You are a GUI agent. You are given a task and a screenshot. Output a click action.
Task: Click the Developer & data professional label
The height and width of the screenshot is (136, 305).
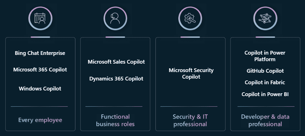click(x=265, y=120)
